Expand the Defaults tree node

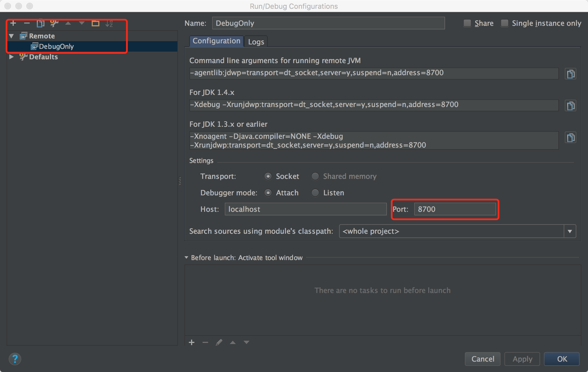pos(11,57)
